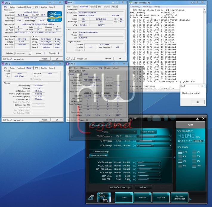Click the BCLK Frequency slider

154,136
